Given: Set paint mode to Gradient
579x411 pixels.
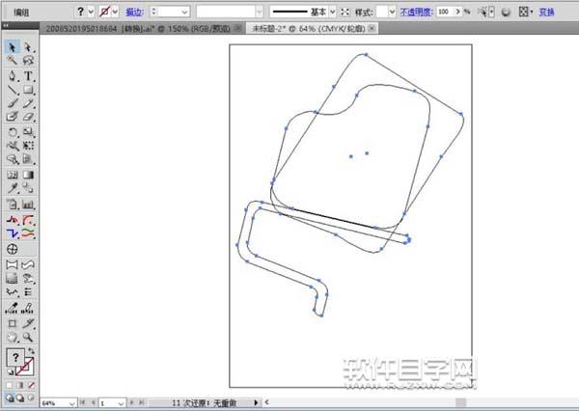Looking at the screenshot, I should pos(20,385).
